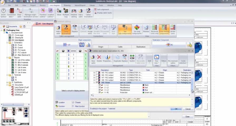Show Reserved cores only

pos(154,30)
